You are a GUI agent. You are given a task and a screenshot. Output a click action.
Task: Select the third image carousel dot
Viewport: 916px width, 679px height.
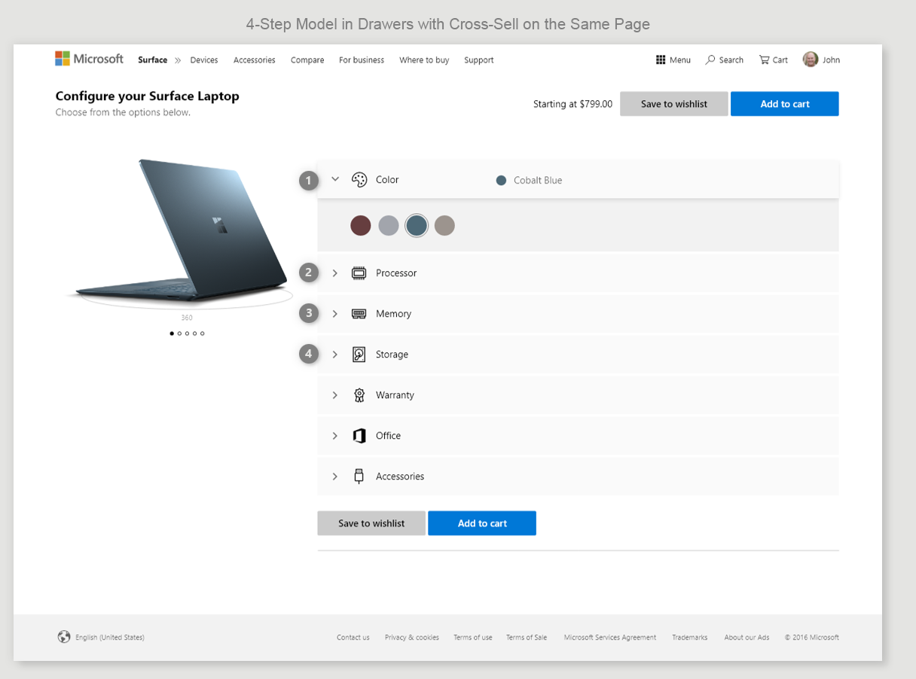tap(187, 333)
